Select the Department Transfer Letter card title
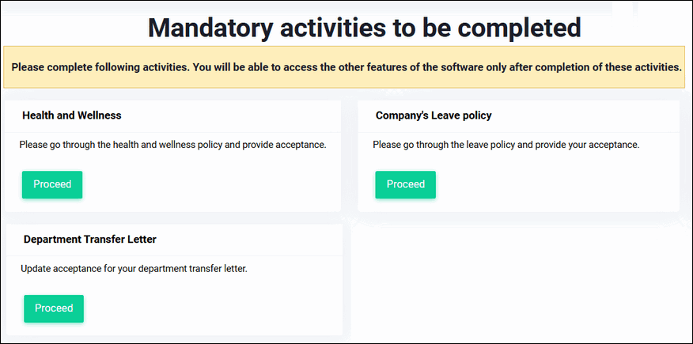Screen dimensions: 693x344 point(90,239)
